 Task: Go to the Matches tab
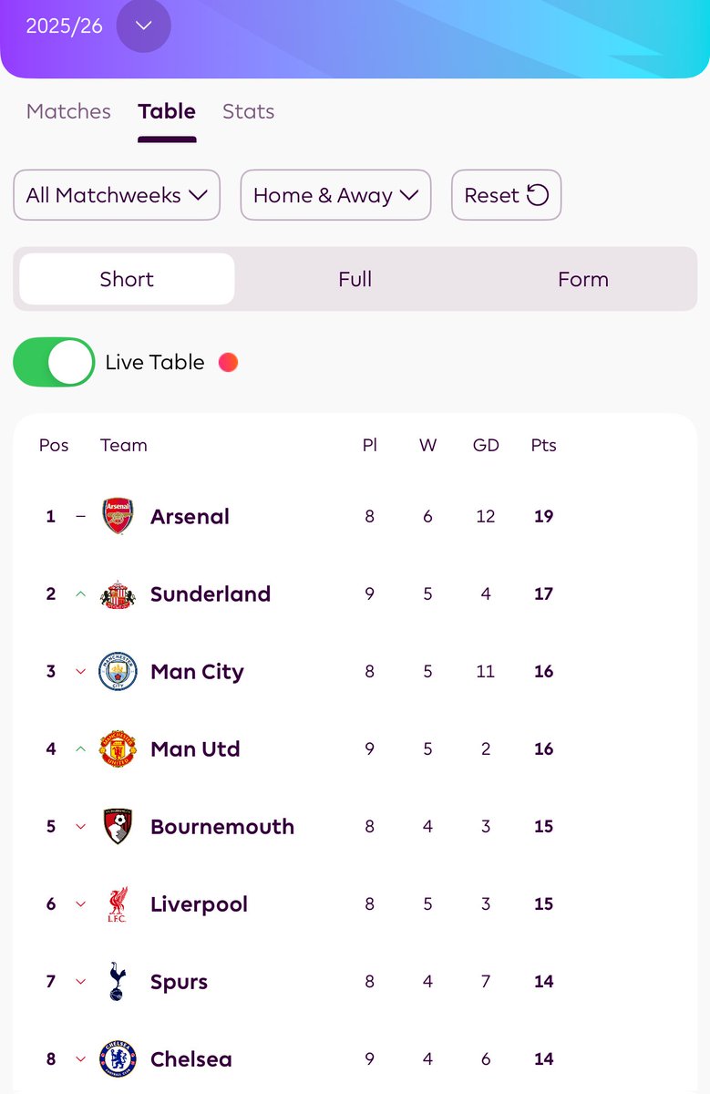68,111
